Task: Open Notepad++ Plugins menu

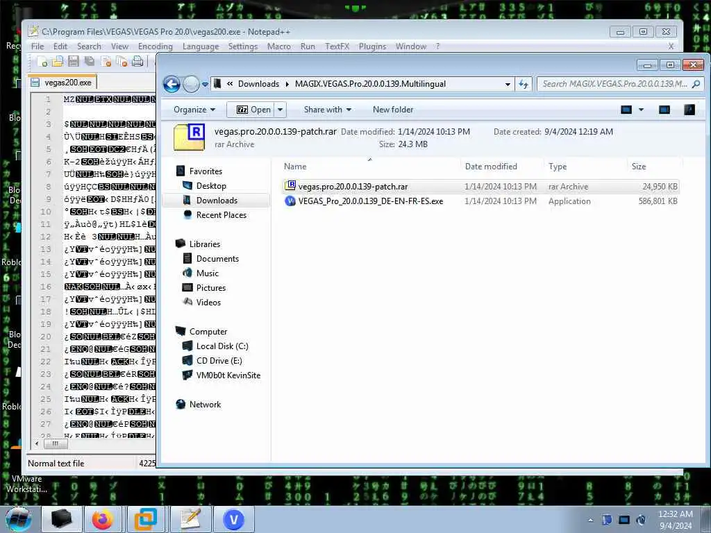Action: [372, 46]
